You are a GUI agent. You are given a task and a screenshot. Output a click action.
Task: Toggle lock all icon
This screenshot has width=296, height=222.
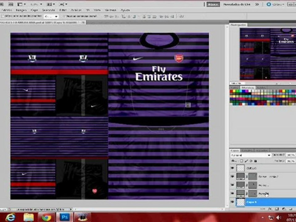255,161
